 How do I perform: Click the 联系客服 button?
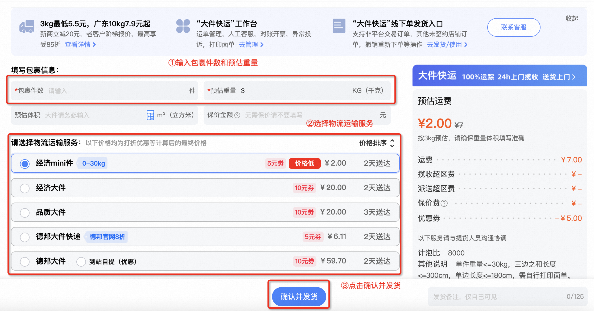(514, 27)
